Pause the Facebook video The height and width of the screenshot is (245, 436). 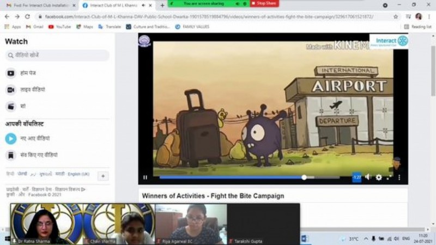pos(145,177)
